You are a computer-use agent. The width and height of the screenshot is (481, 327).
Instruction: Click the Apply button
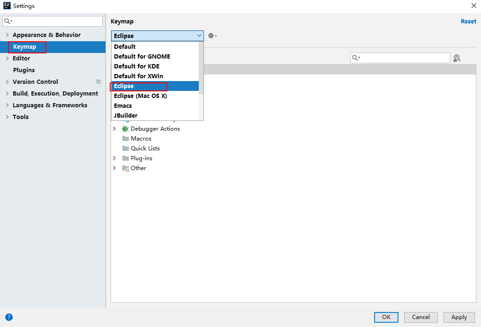tap(459, 317)
